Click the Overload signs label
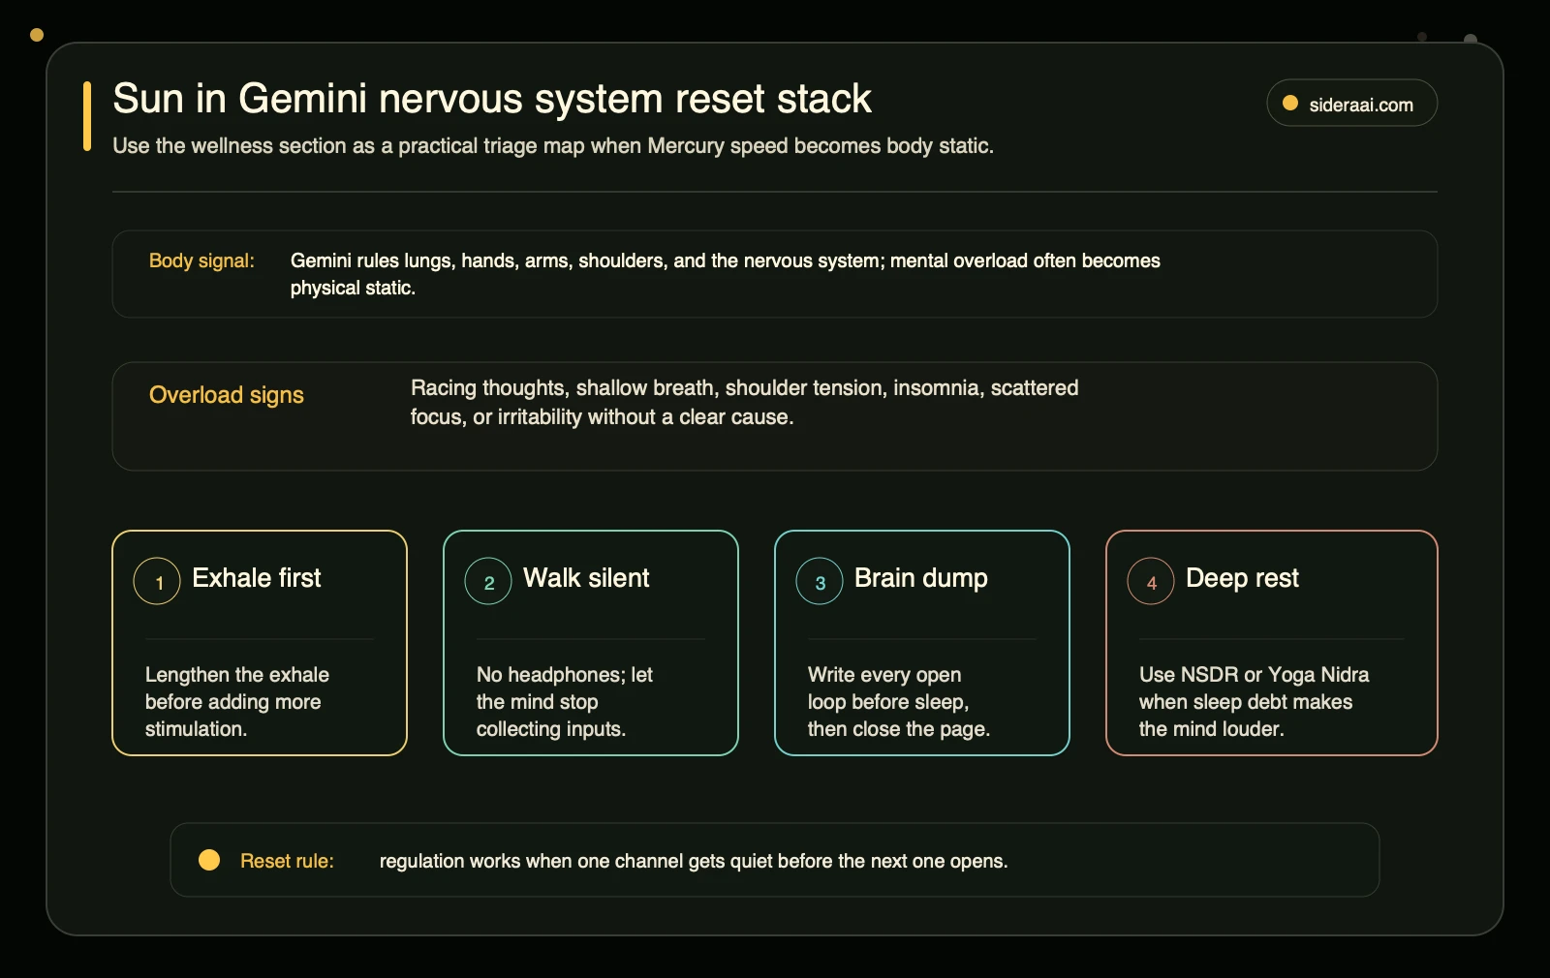The image size is (1550, 978). (227, 395)
